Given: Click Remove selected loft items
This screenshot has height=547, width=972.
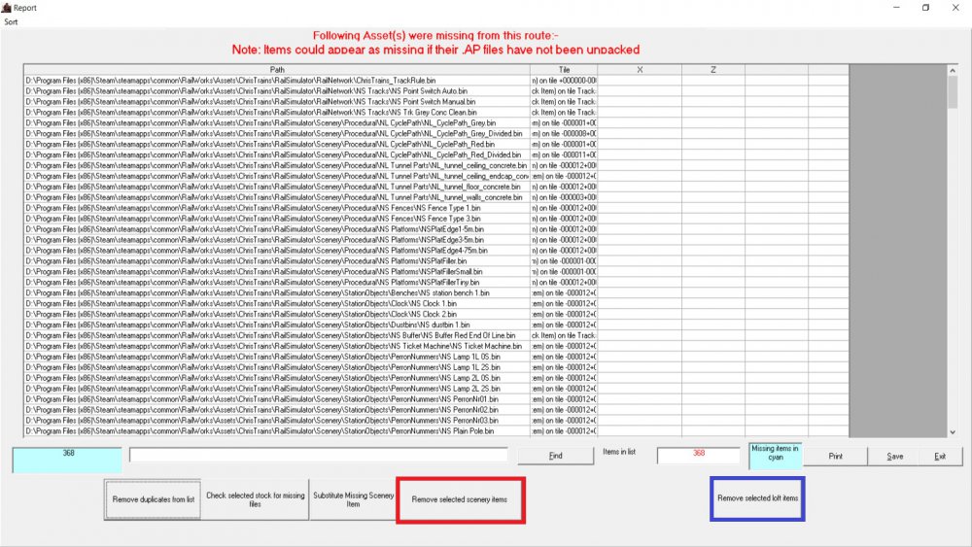Looking at the screenshot, I should point(757,498).
